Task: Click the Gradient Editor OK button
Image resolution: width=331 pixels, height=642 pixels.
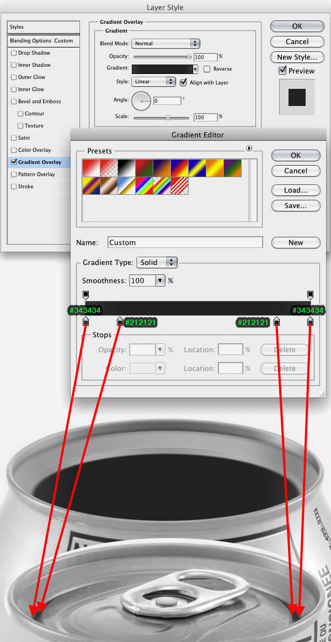Action: point(295,155)
